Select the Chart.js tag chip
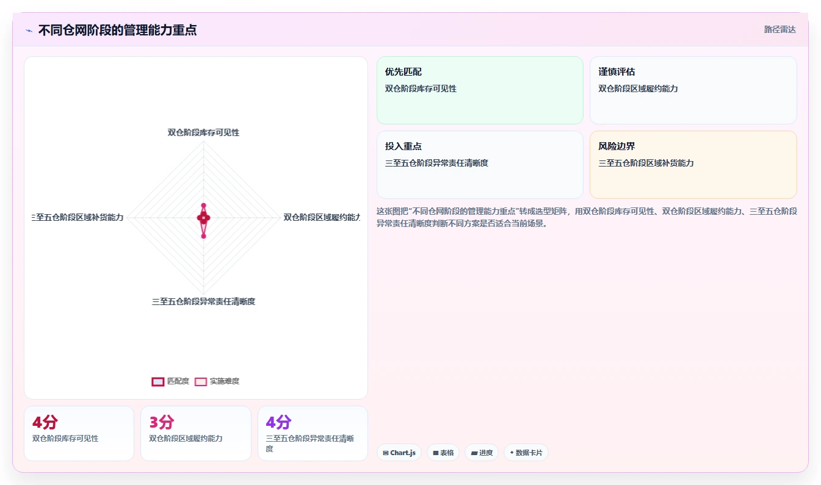The height and width of the screenshot is (485, 821). coord(399,453)
